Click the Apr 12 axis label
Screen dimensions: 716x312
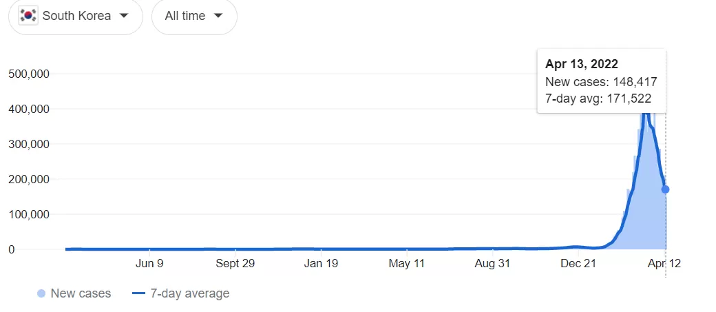click(665, 264)
